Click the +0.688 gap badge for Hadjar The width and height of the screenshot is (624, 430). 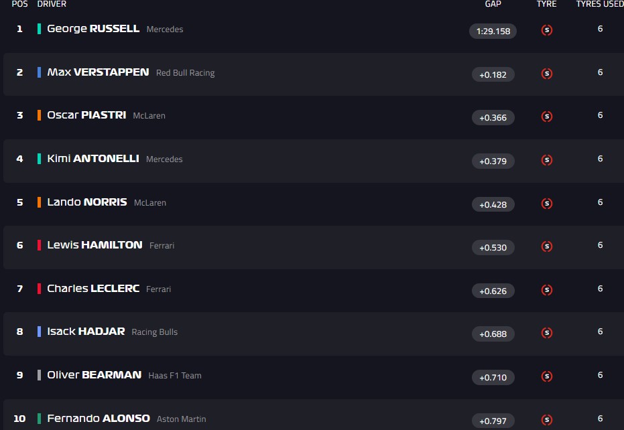click(x=493, y=334)
